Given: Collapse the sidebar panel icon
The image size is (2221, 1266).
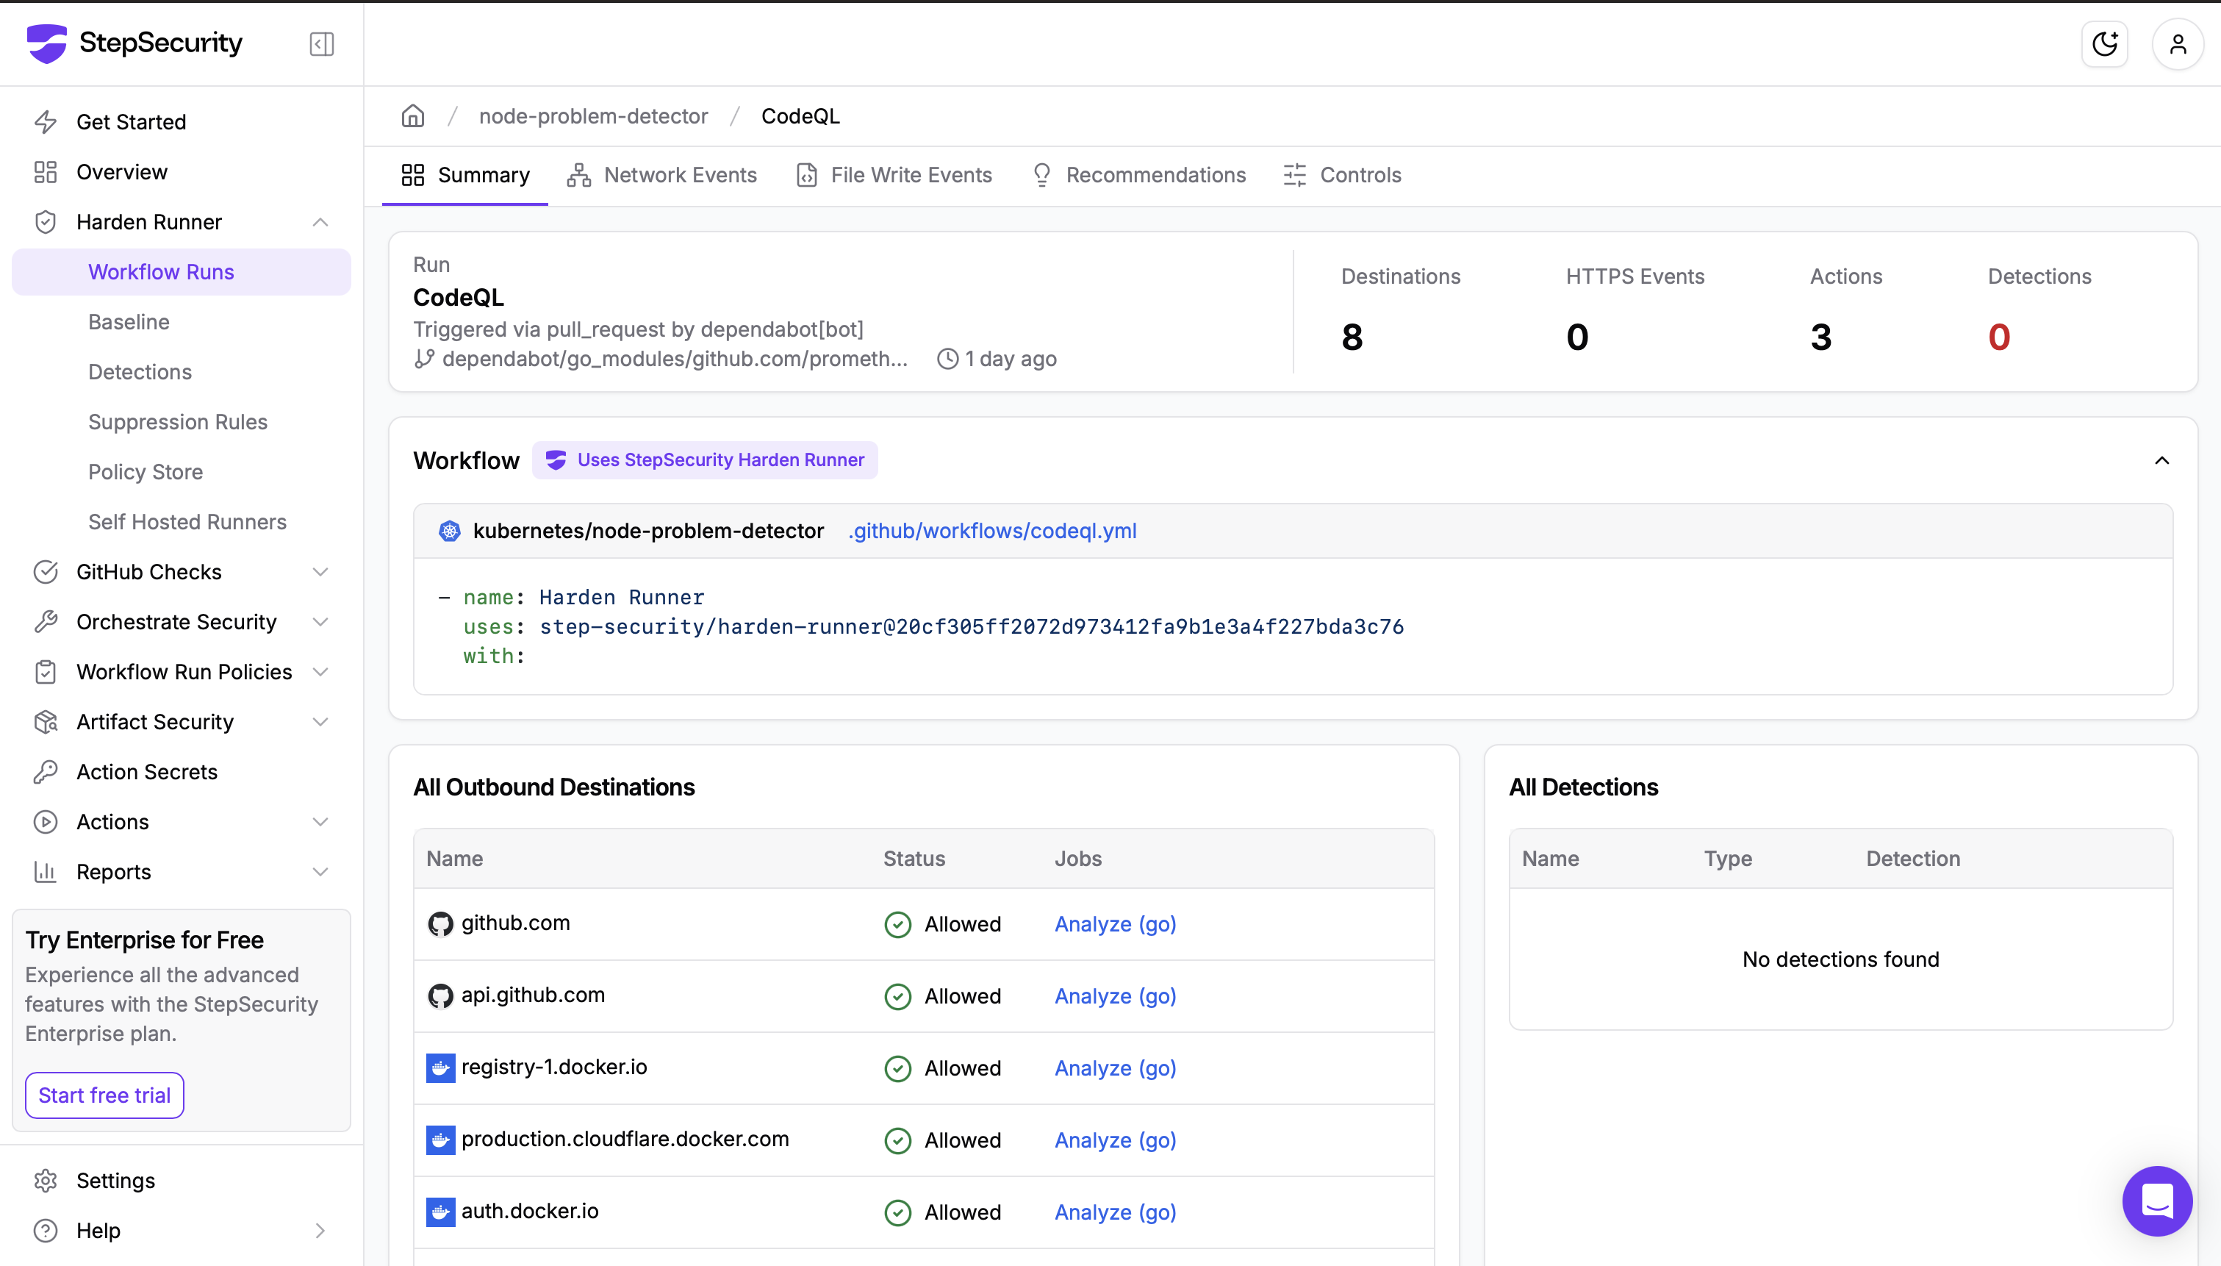Looking at the screenshot, I should click(x=321, y=43).
